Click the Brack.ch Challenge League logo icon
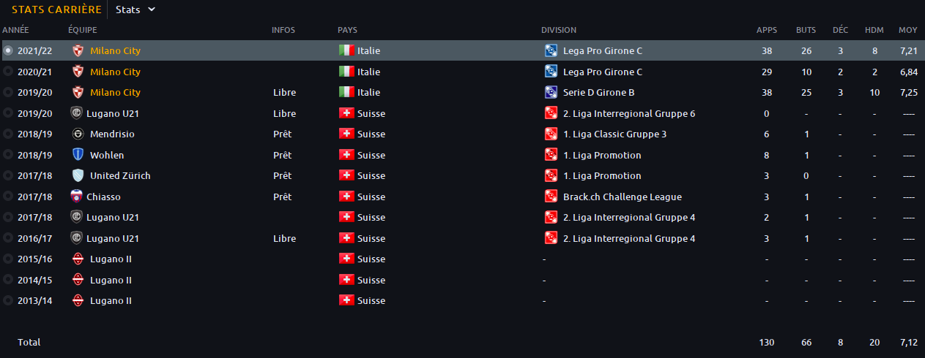This screenshot has width=925, height=358. click(x=551, y=197)
